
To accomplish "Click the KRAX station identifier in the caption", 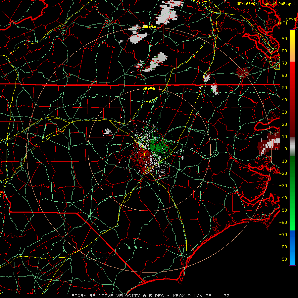I will [179, 296].
